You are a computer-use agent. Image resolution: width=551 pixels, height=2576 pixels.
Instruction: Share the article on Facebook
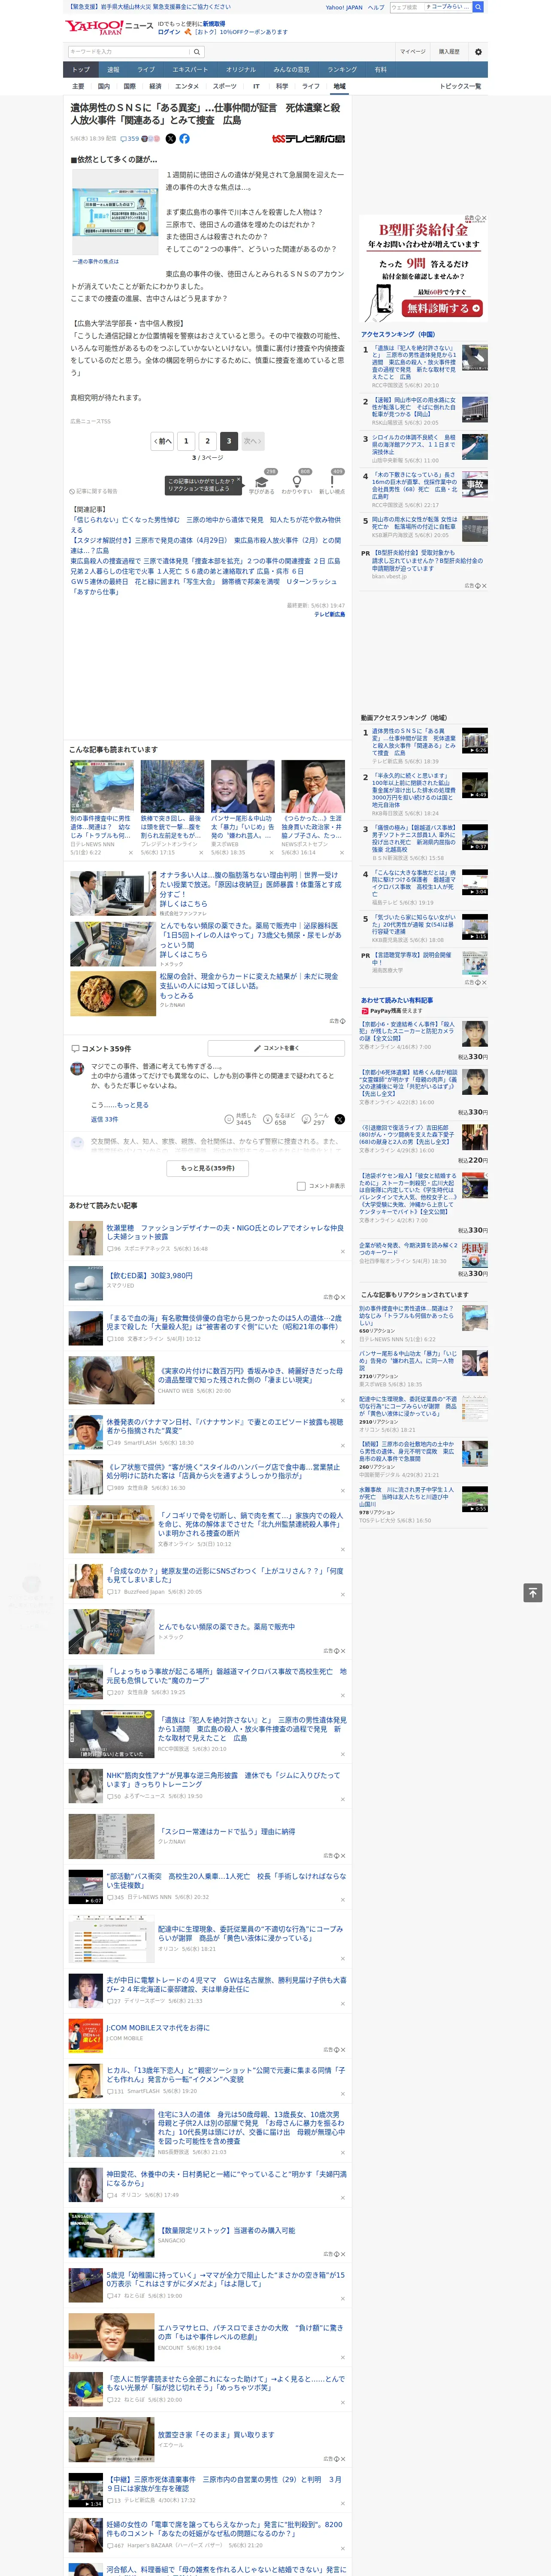pos(184,139)
